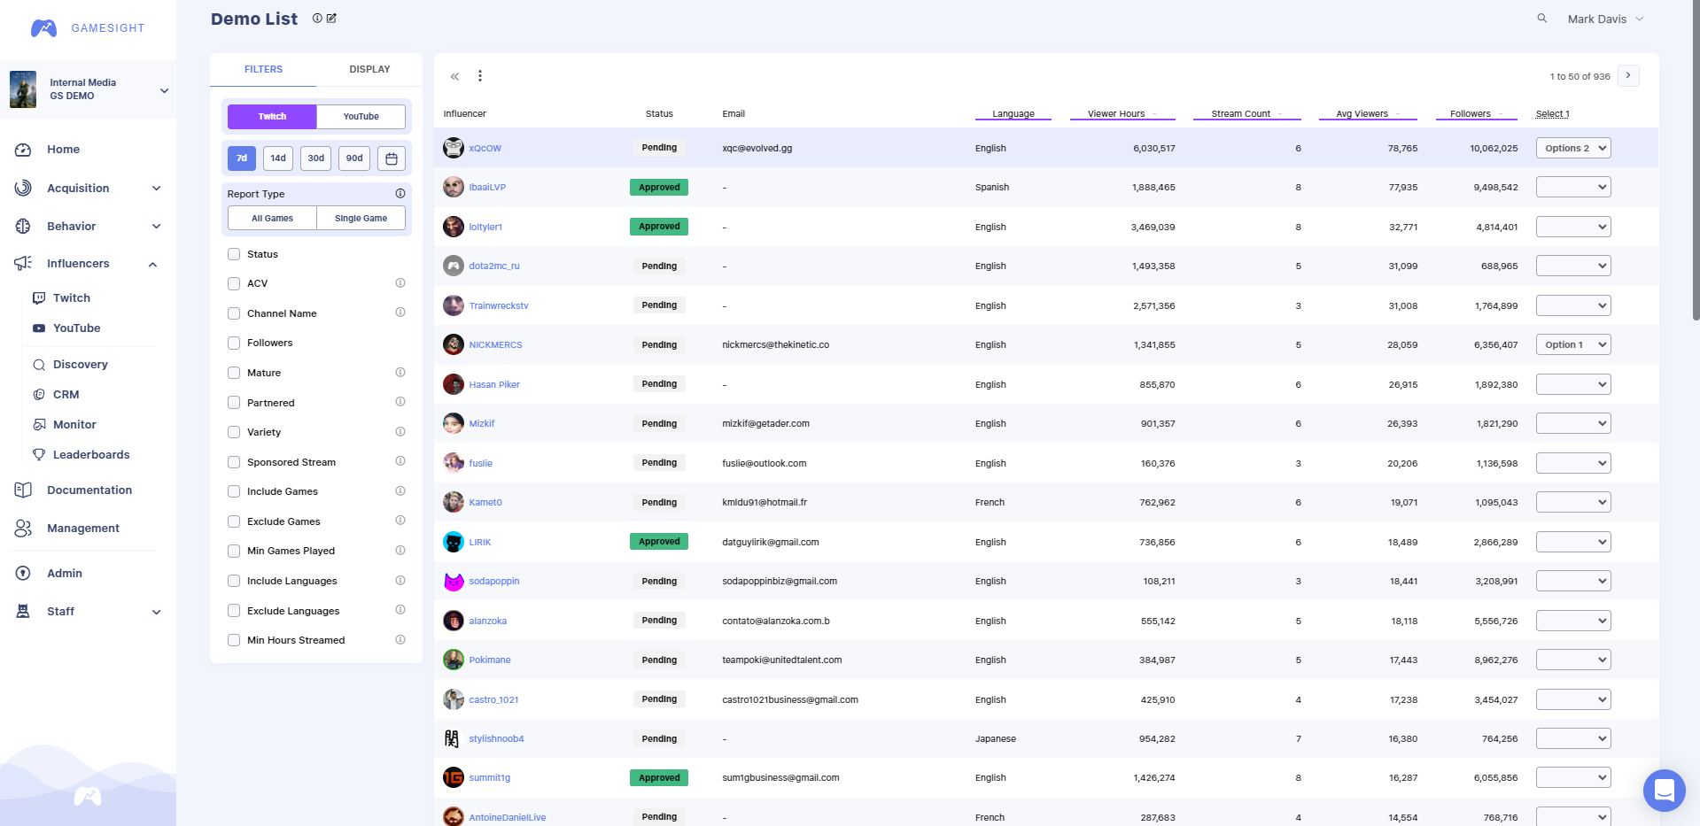Open Monitor via its sidebar icon
The image size is (1700, 826).
[x=39, y=425]
